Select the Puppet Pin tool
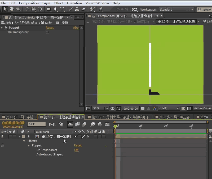 pos(101,9)
